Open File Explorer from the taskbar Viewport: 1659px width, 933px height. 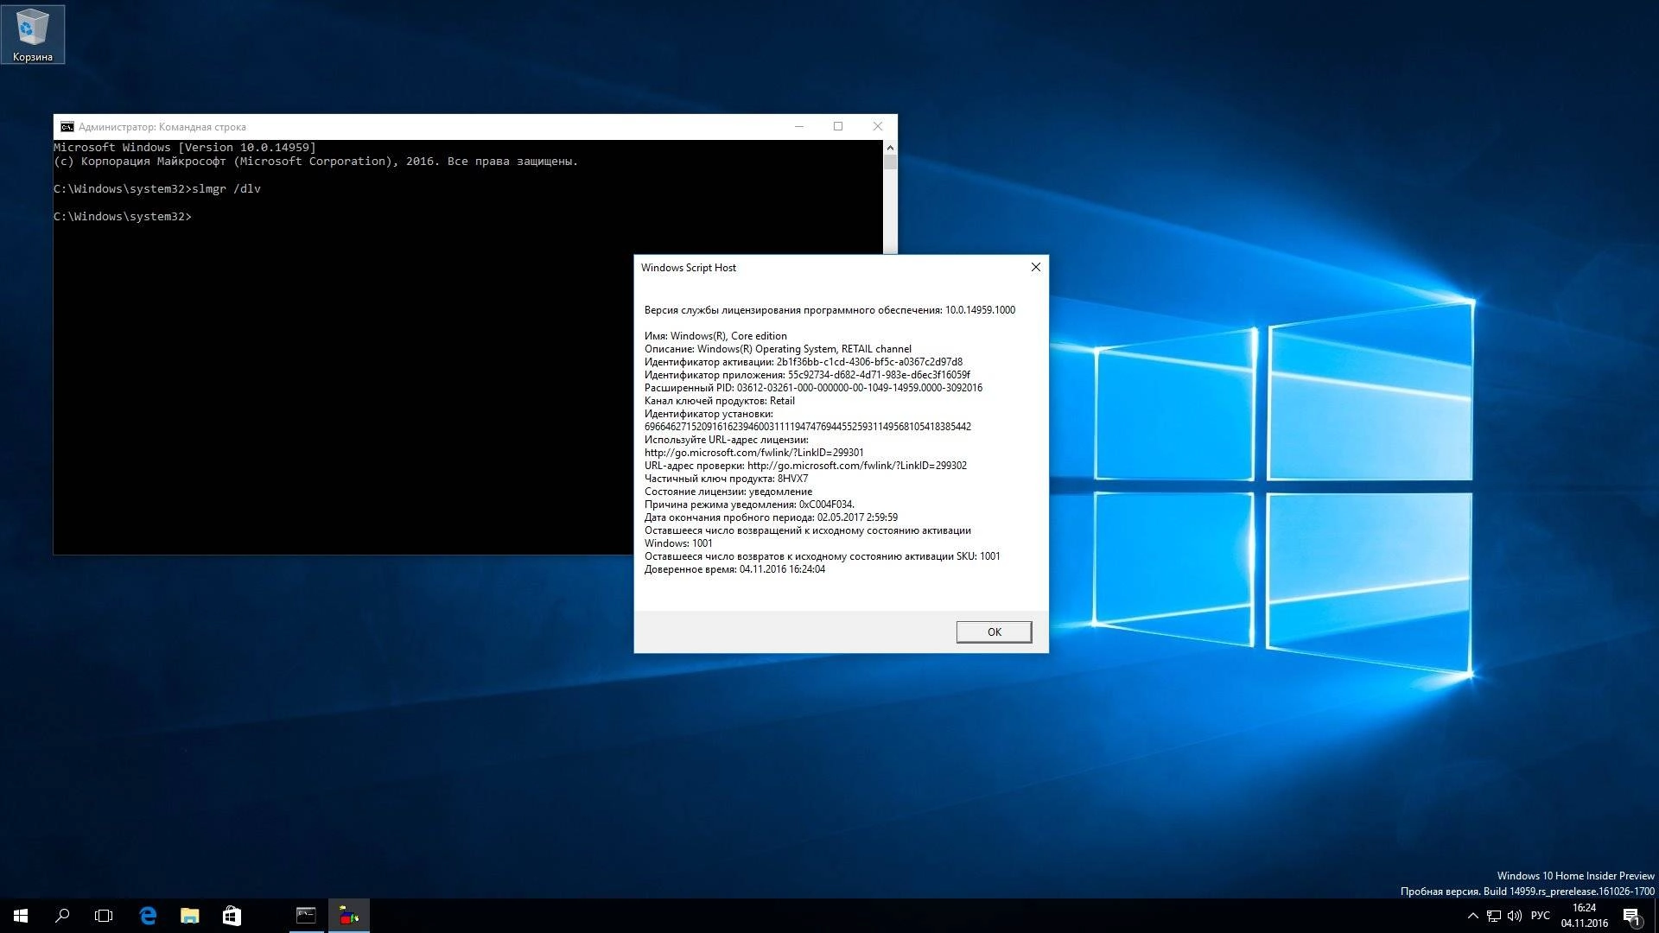[x=189, y=916]
